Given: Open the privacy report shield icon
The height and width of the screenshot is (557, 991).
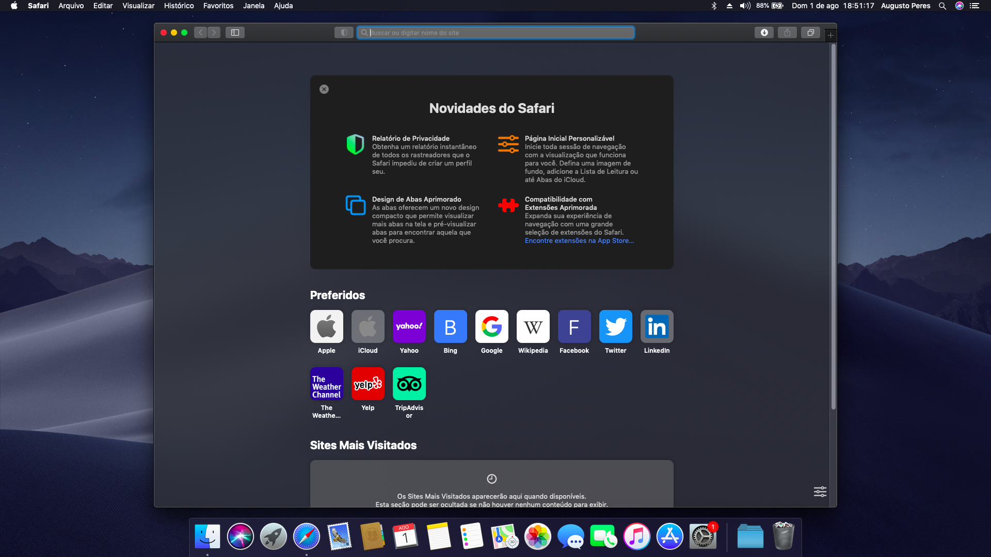Looking at the screenshot, I should [x=344, y=32].
